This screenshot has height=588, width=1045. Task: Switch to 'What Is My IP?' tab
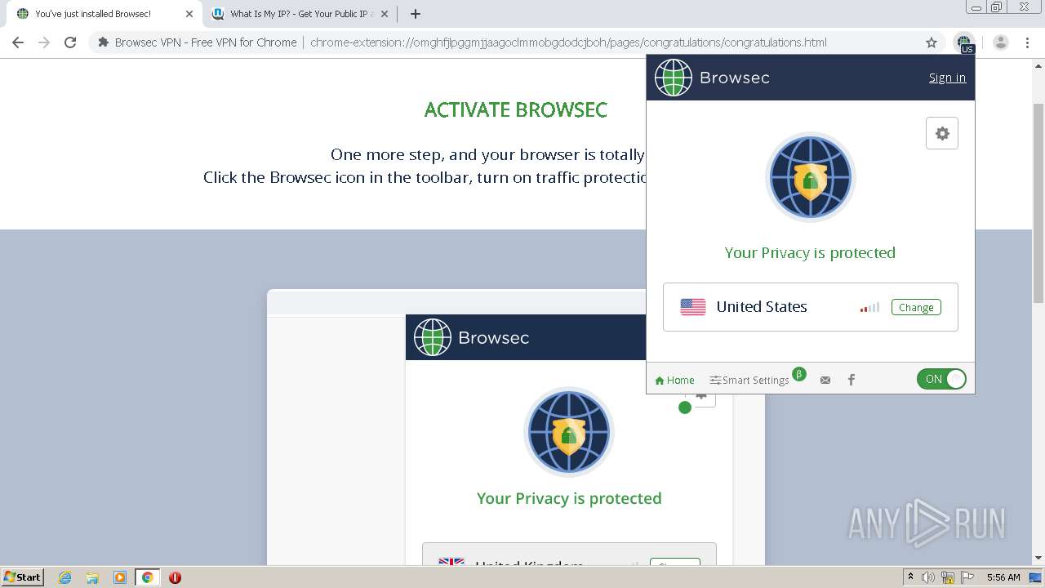(299, 14)
